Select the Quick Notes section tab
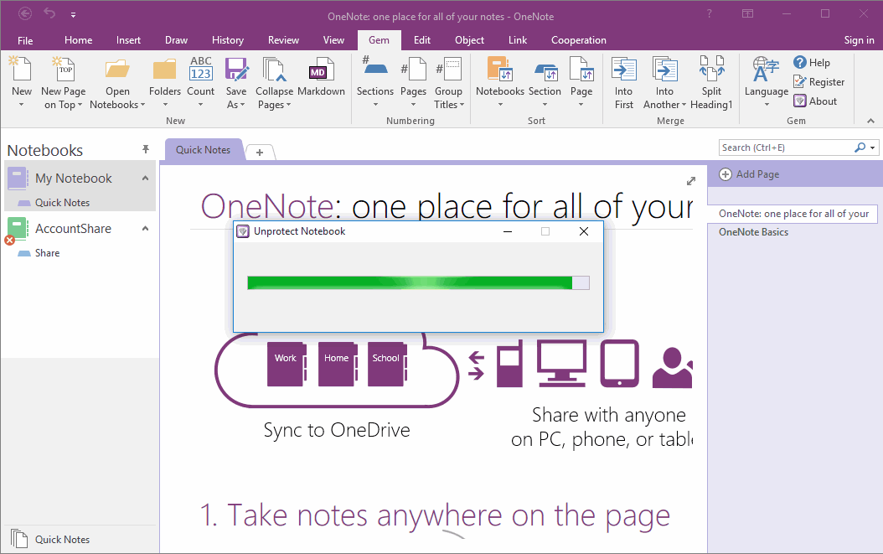 [x=204, y=150]
